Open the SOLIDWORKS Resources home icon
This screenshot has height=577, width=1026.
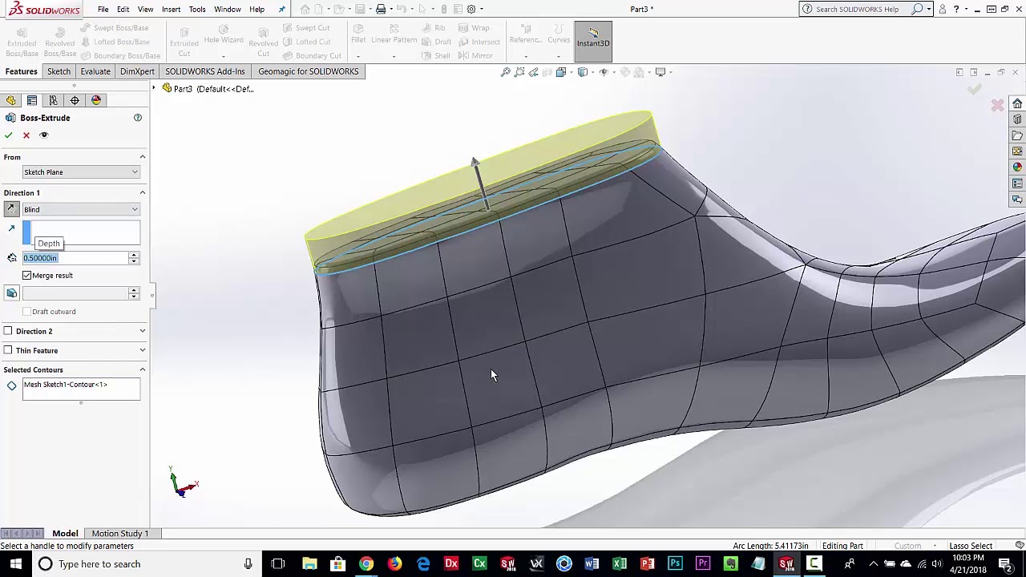click(x=1017, y=103)
